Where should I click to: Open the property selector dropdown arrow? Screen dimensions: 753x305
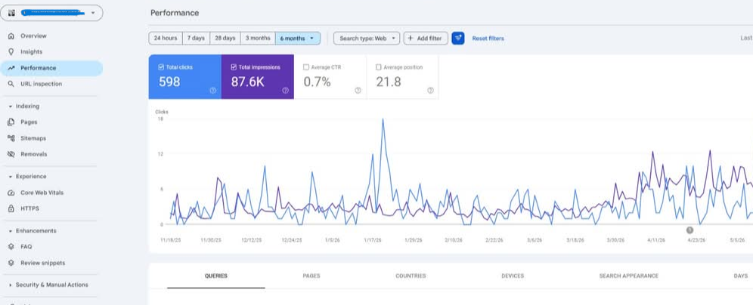coord(93,13)
